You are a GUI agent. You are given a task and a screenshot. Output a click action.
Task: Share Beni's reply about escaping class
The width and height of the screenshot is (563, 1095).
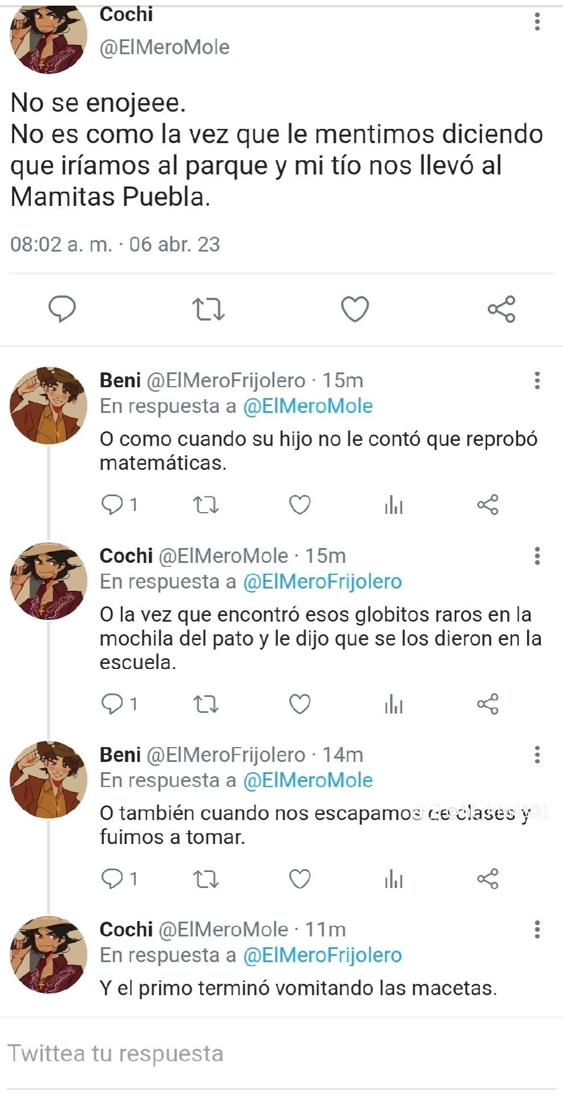coord(488,879)
